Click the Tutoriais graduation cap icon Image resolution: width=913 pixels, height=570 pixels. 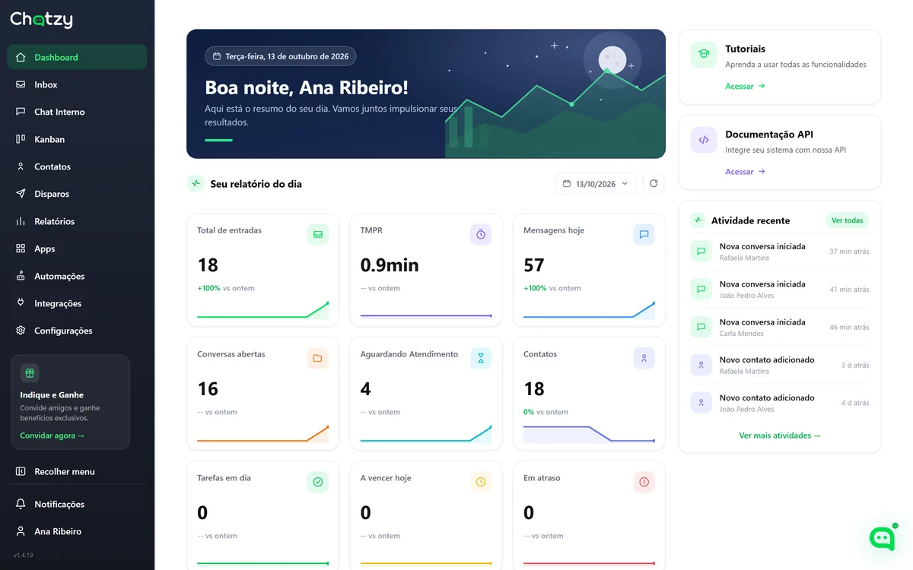pyautogui.click(x=704, y=55)
